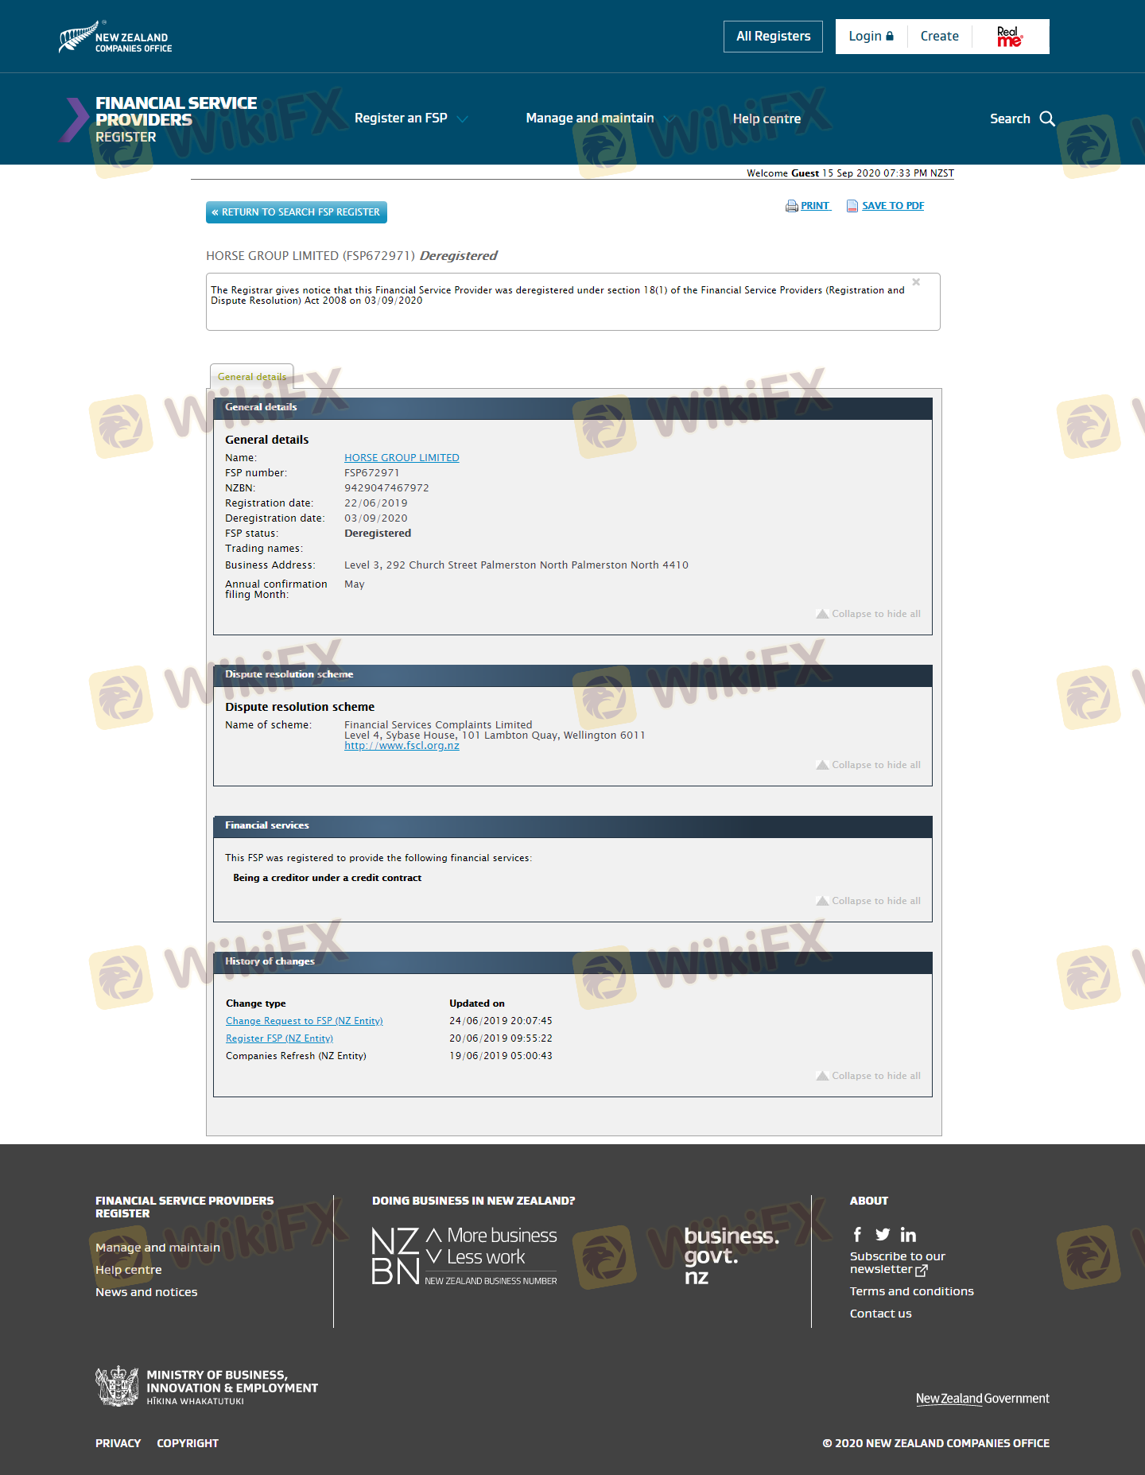Collapse the Dispute resolution scheme section
1145x1475 pixels.
coord(868,765)
